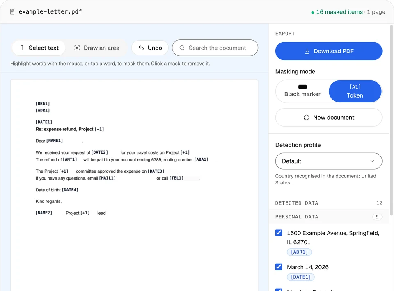This screenshot has width=394, height=291.
Task: Choose Token masking mode
Action: pyautogui.click(x=355, y=91)
